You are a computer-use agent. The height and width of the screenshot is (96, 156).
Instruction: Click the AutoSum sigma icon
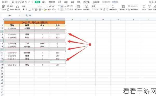point(144,6)
